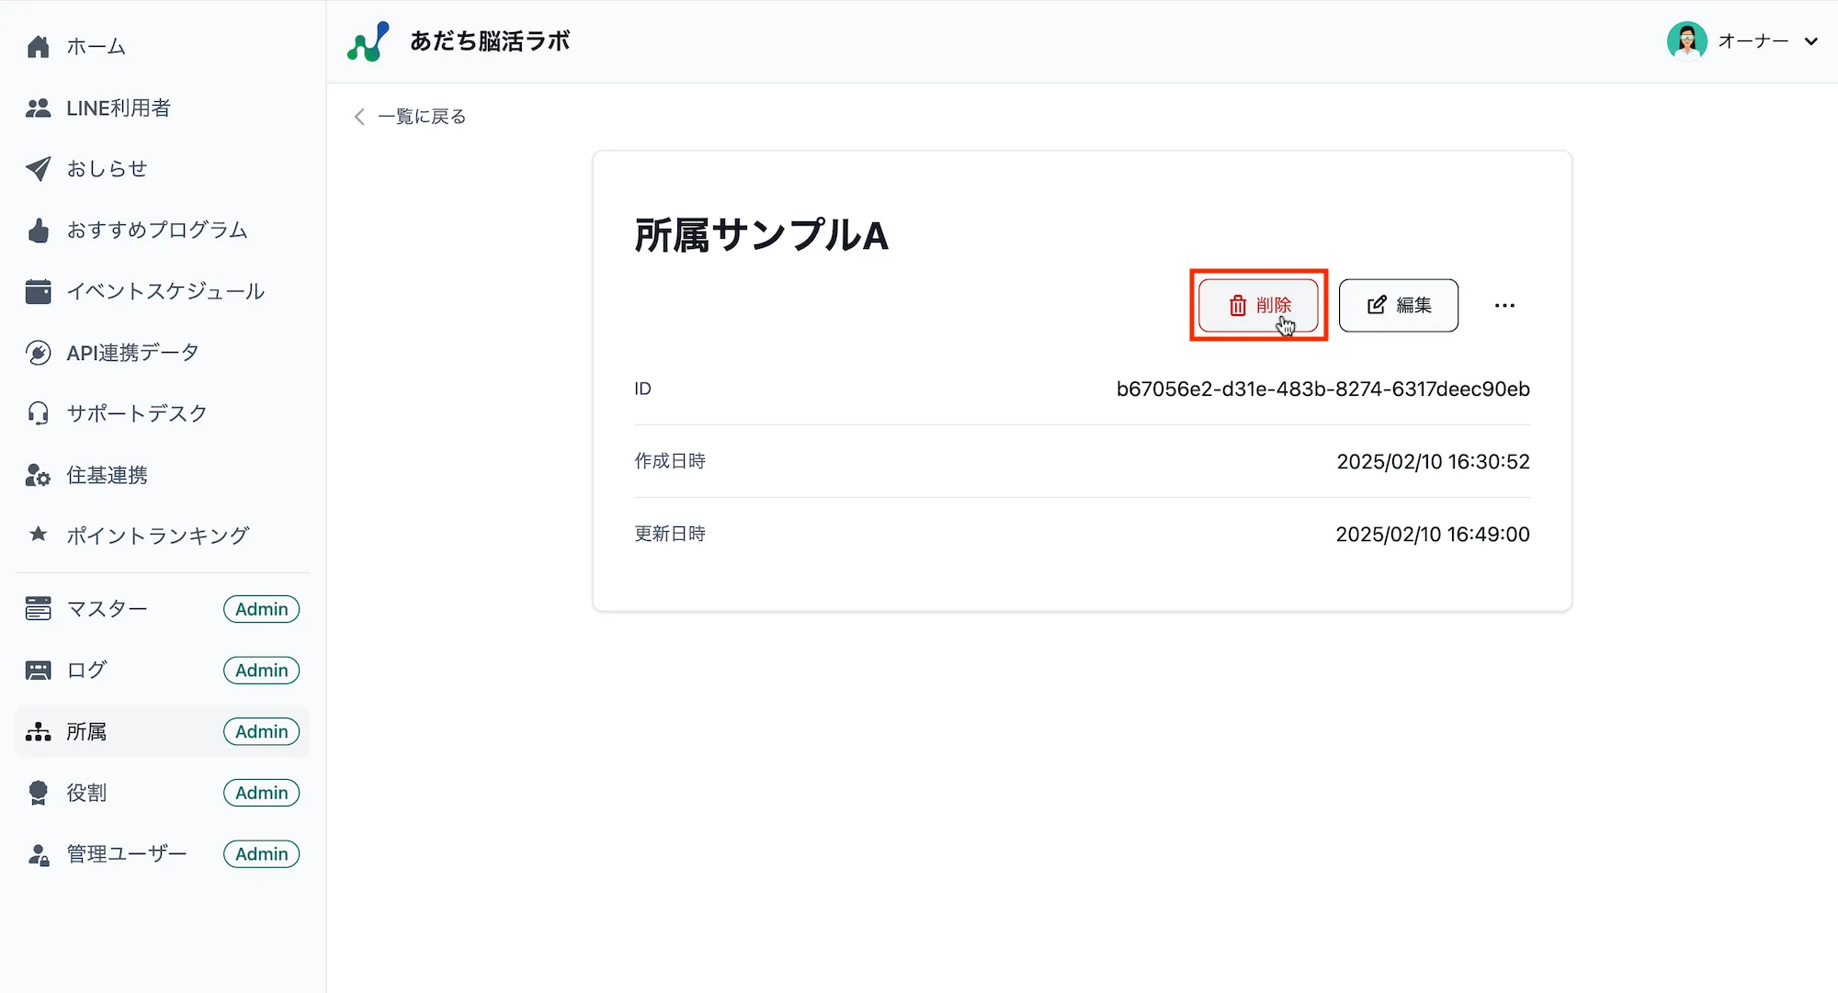
Task: Click the Admin badge beside ログ
Action: 262,671
